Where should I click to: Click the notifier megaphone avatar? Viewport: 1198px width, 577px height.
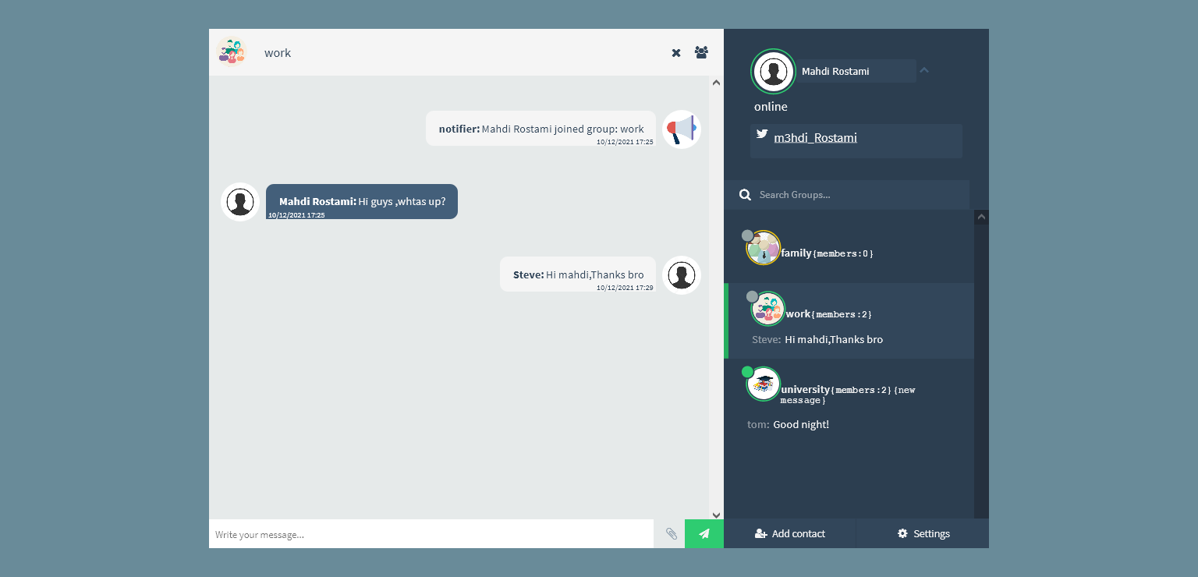682,129
